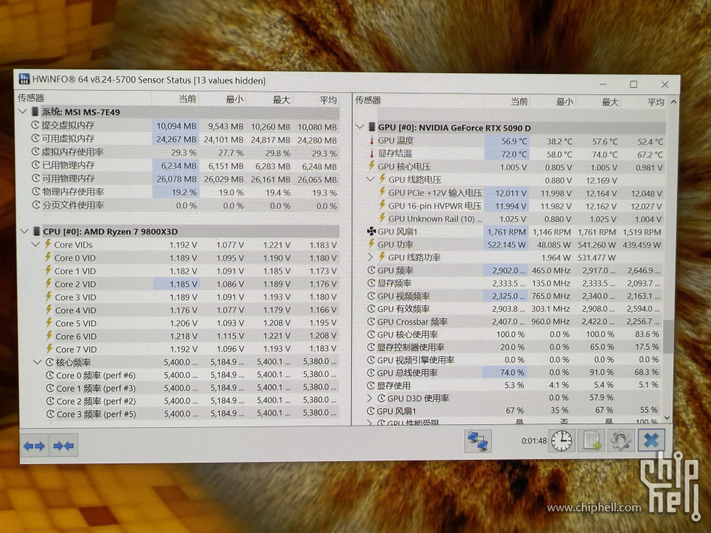The height and width of the screenshot is (533, 711).
Task: Click the Core 7 VID lightning icon
Action: click(49, 349)
